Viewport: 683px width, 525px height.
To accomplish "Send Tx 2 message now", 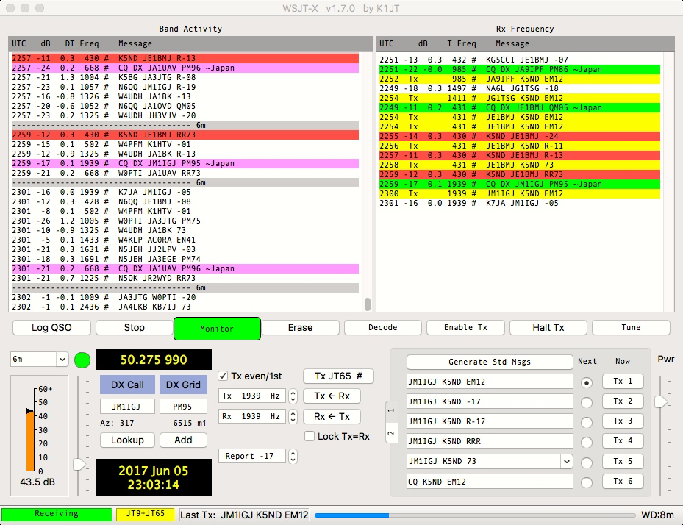I will [x=623, y=401].
